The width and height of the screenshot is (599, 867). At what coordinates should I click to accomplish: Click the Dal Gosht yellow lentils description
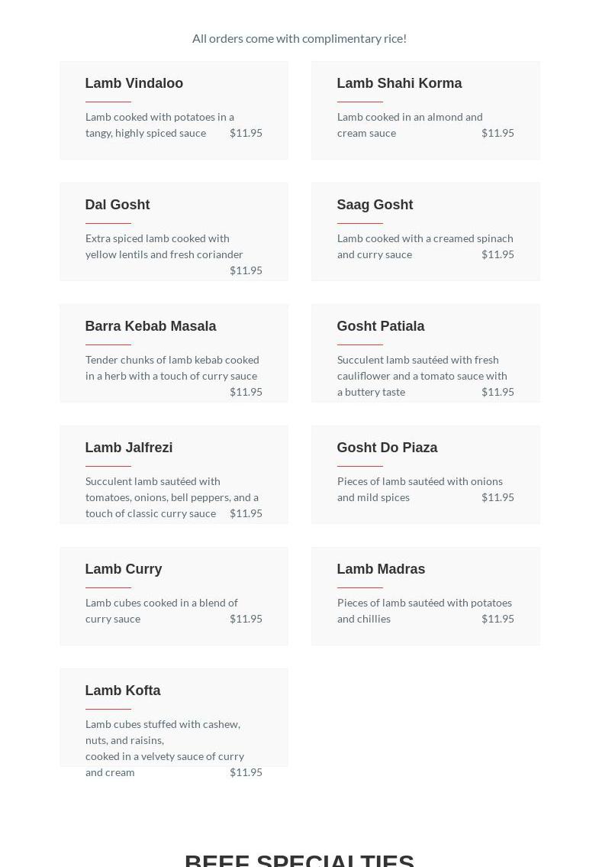[163, 246]
